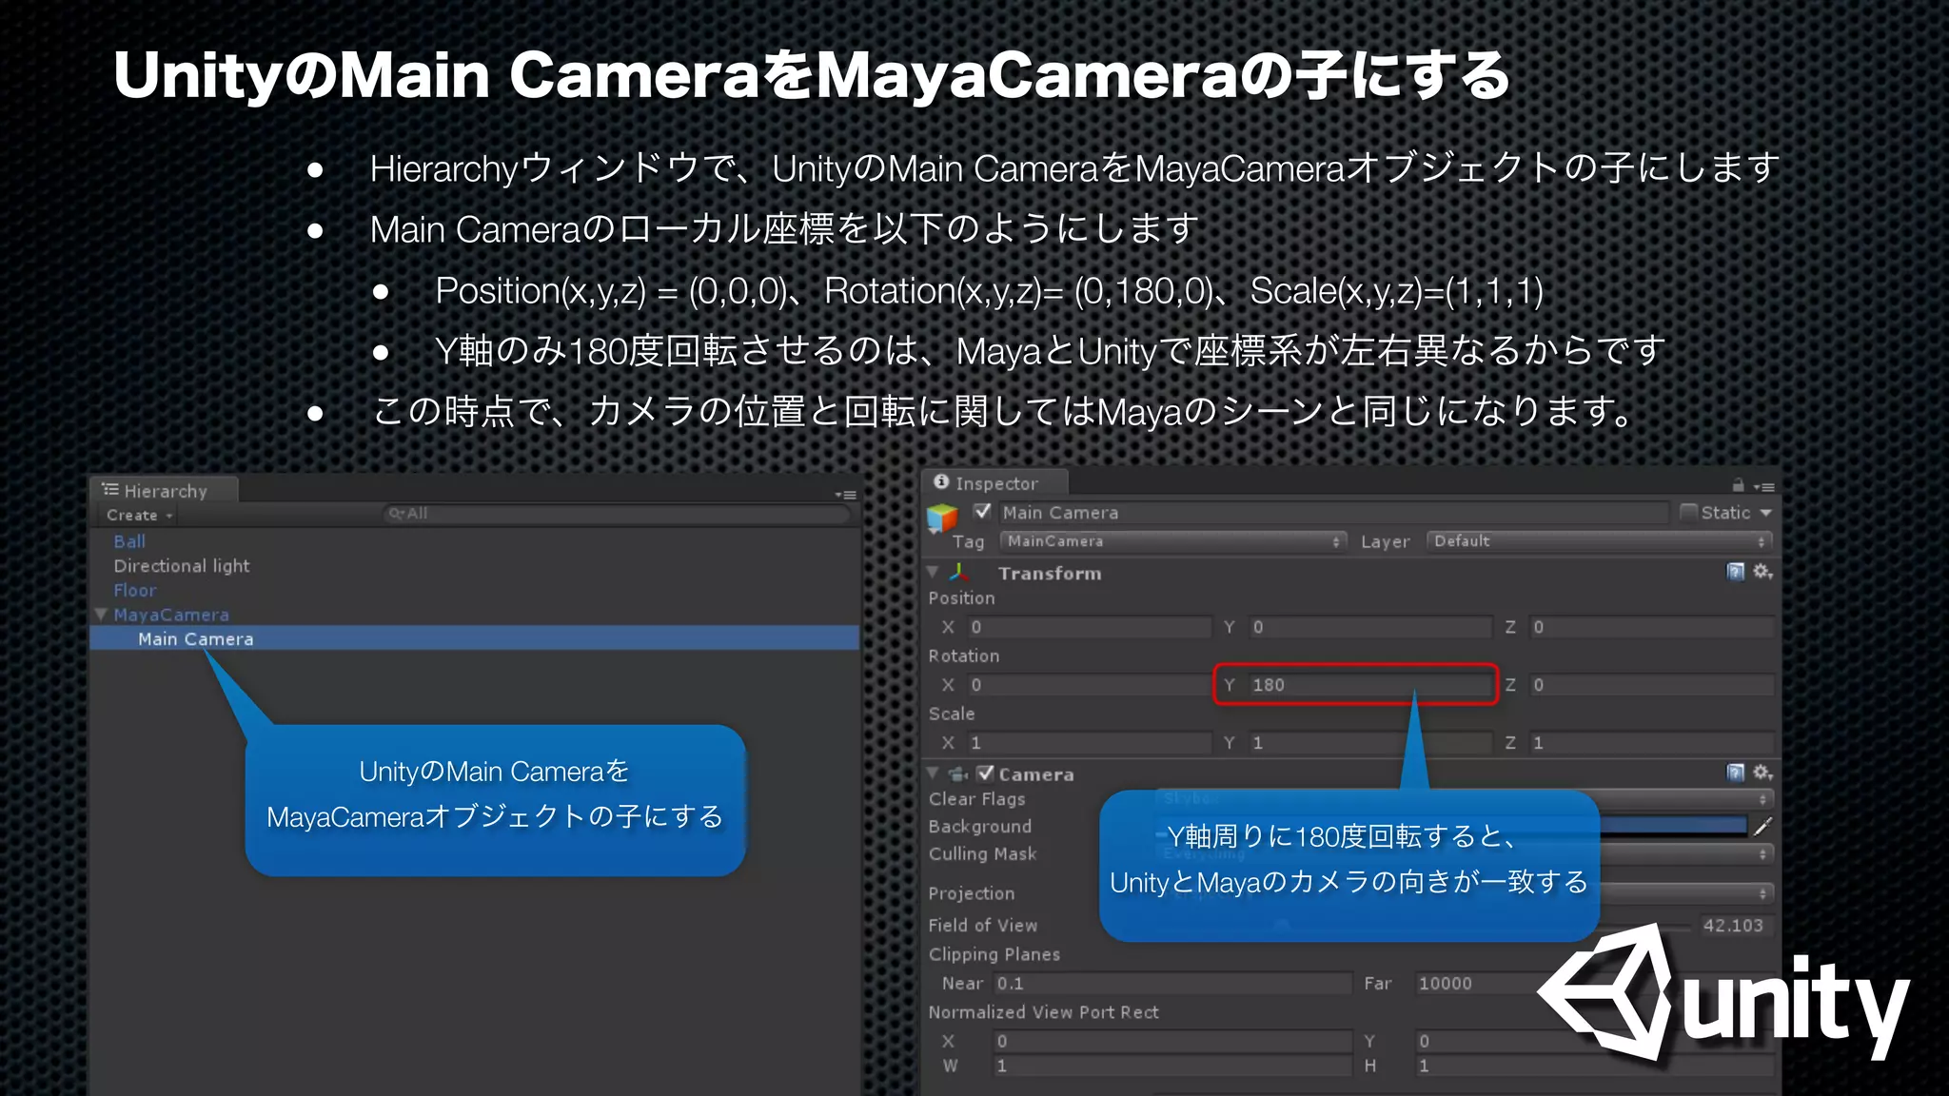Click the Scale Y field

1370,743
